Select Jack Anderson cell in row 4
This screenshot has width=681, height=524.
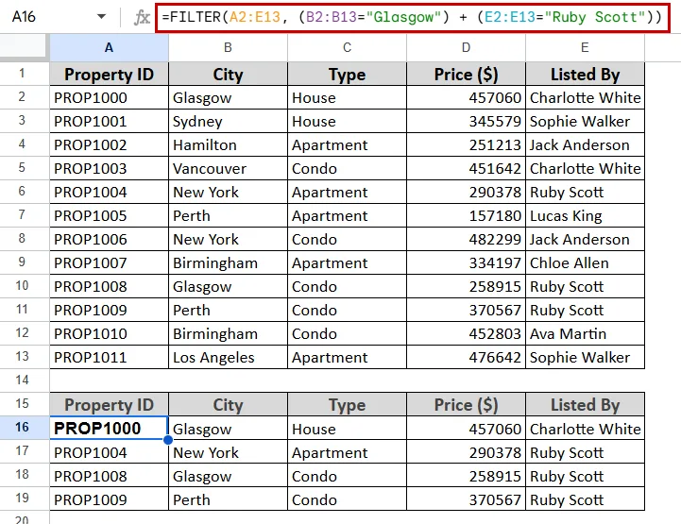pyautogui.click(x=585, y=144)
